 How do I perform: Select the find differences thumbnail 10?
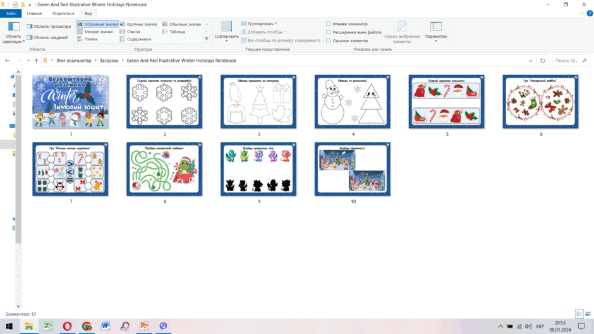click(x=353, y=169)
